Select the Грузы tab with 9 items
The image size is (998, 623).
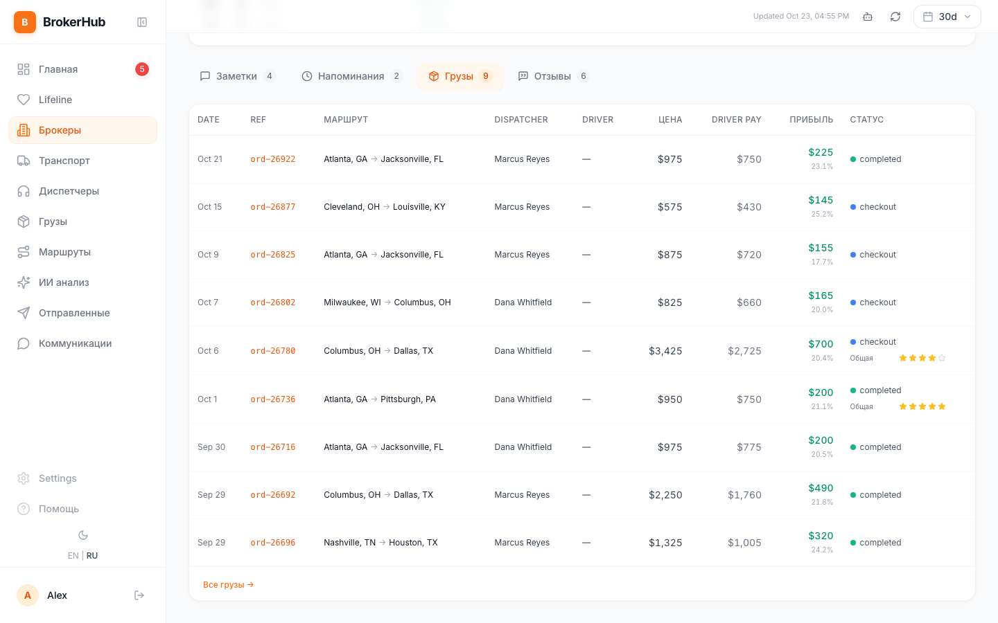(x=460, y=76)
